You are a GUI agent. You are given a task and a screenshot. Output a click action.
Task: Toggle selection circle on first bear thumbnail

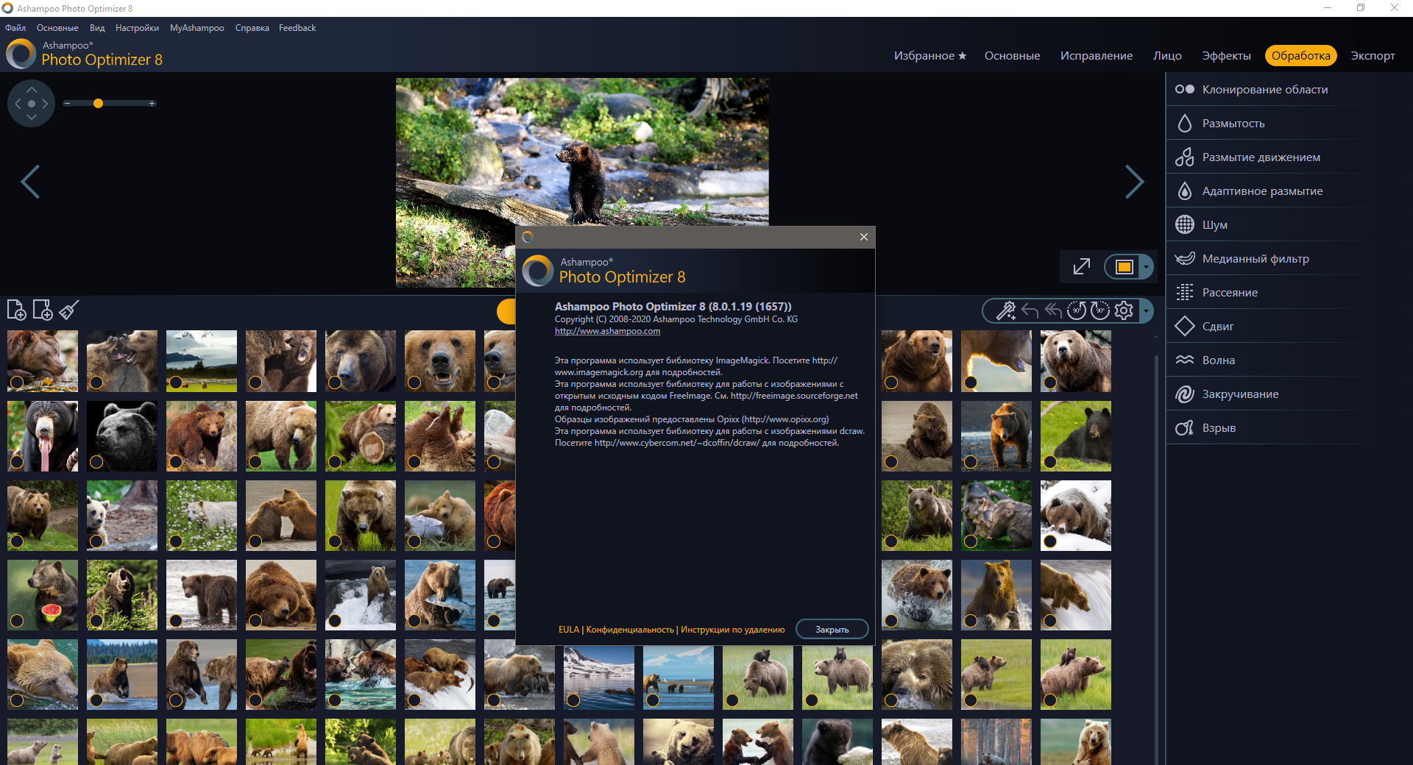[17, 382]
